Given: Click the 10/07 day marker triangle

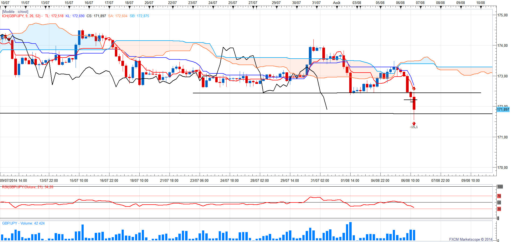Looking at the screenshot, I should point(5,8).
